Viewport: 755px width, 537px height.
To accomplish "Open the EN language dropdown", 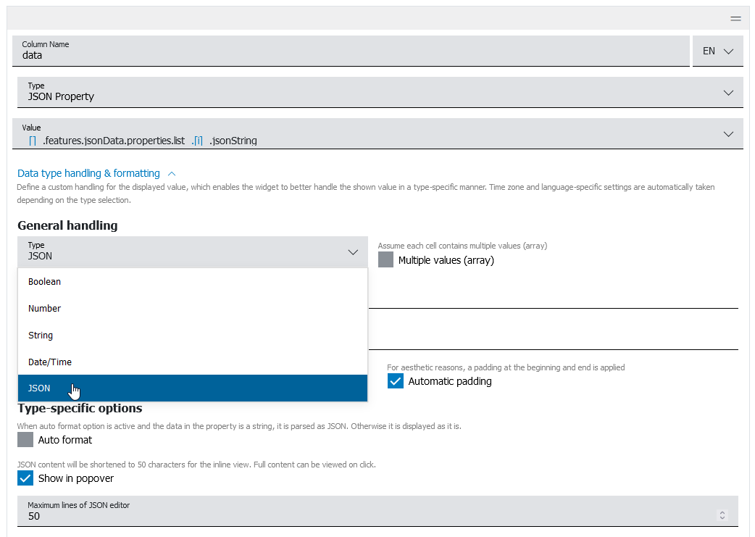I will pos(717,51).
